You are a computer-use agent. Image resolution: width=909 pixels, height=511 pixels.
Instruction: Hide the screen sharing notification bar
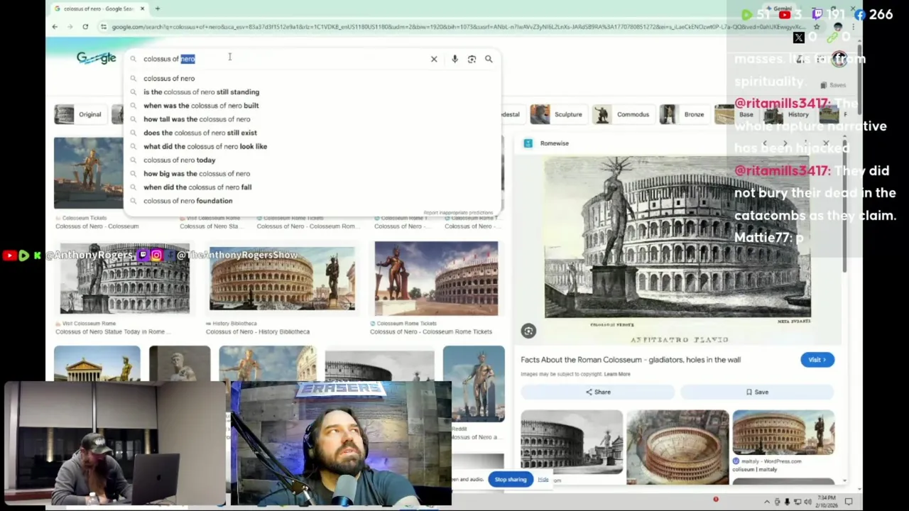[x=543, y=480]
